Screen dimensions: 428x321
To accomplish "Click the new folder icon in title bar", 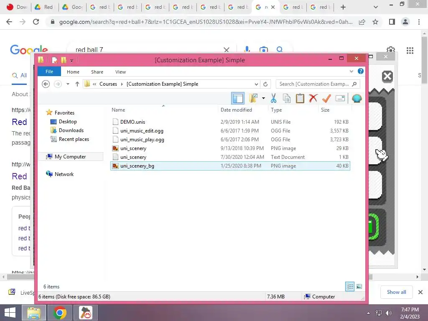I will click(64, 60).
